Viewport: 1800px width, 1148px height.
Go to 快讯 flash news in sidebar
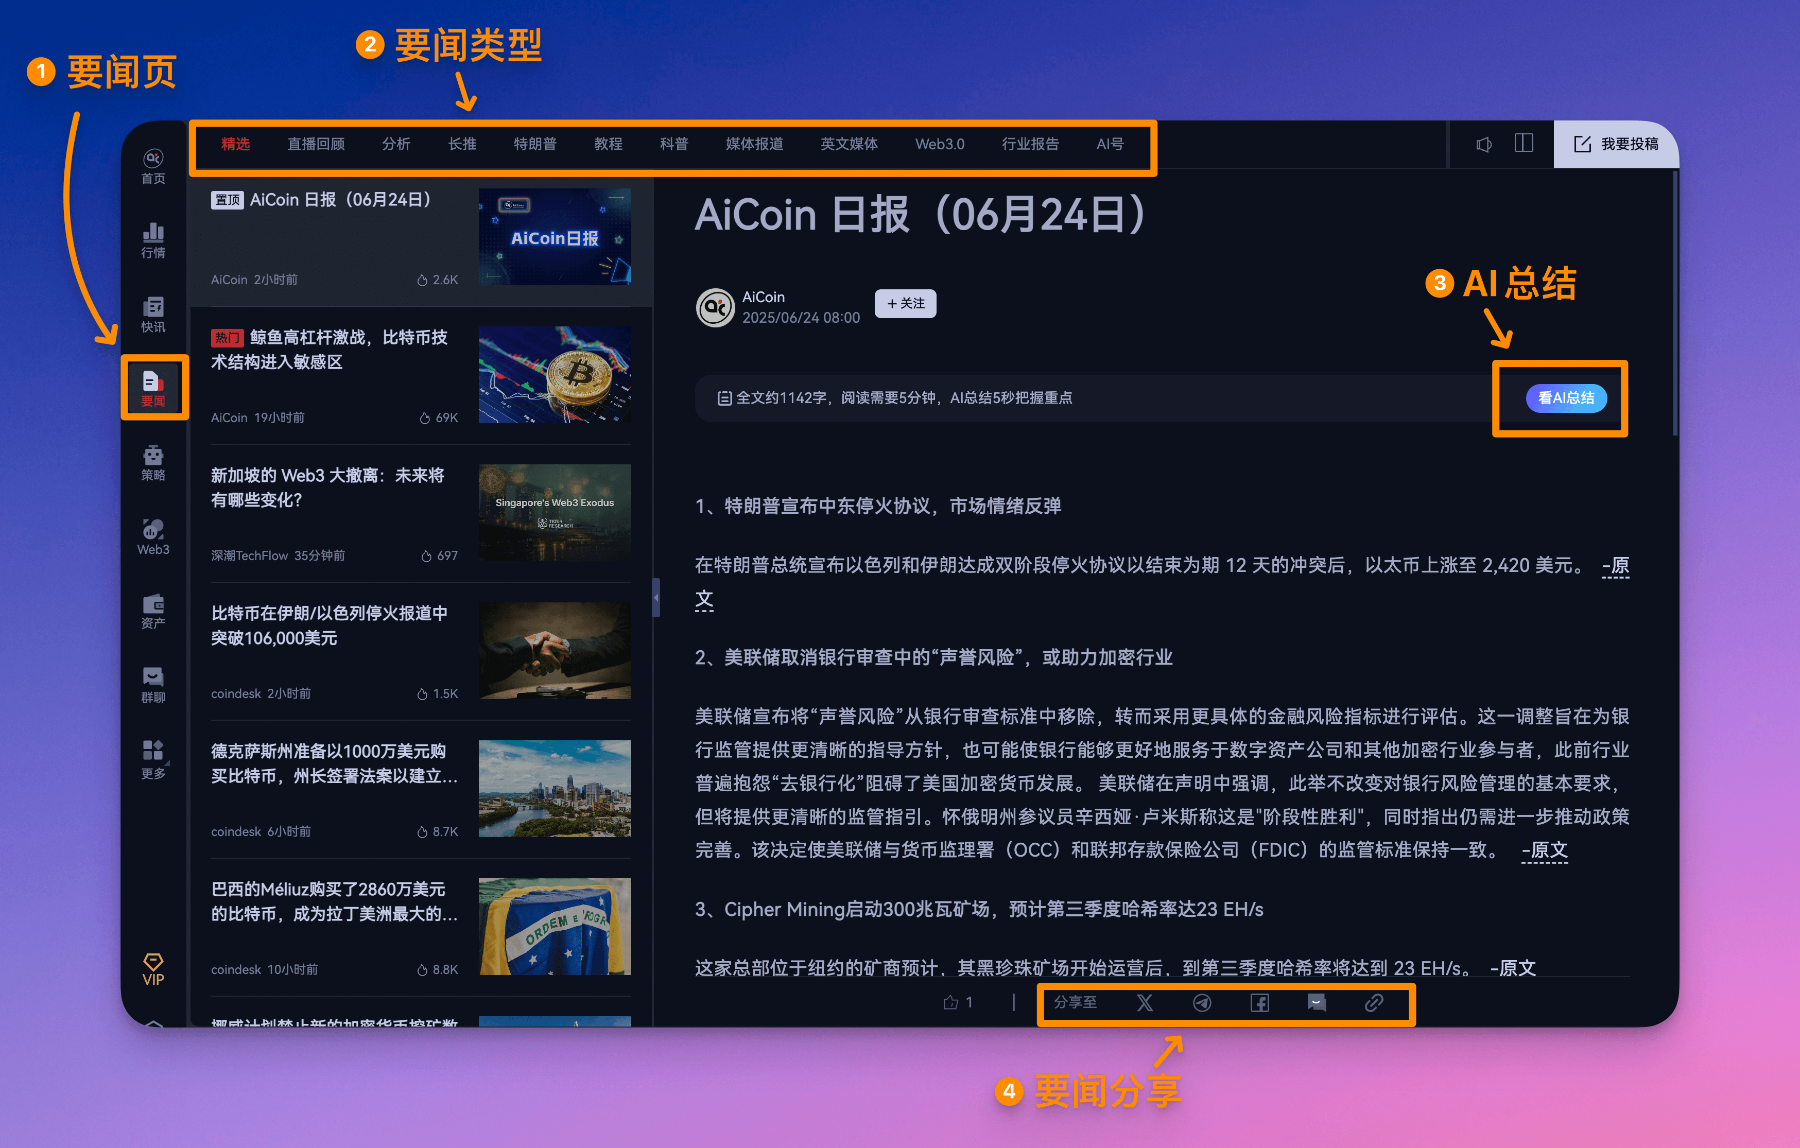click(x=153, y=315)
